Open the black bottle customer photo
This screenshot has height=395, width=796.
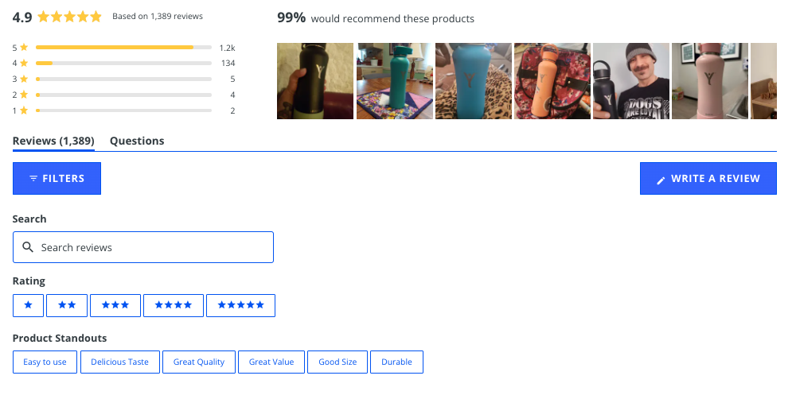tap(314, 81)
